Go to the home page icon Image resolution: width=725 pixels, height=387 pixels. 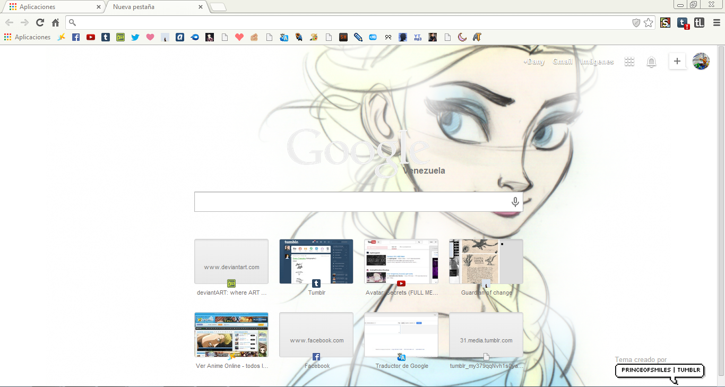(55, 22)
